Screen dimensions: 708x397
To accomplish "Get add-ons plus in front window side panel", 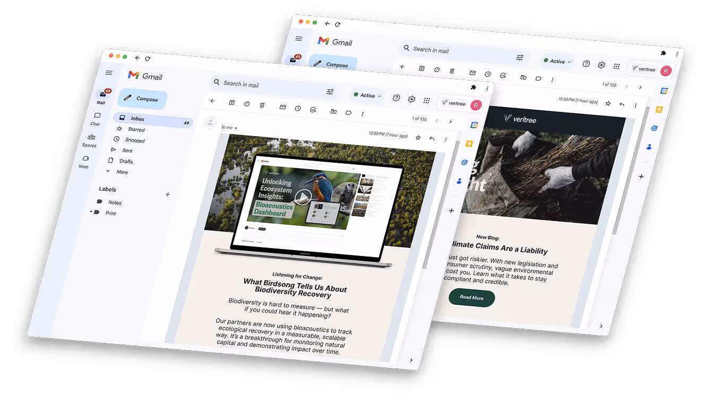I will pos(452,210).
